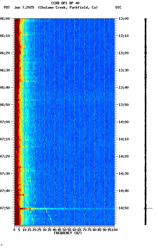Click the 06:40 PDT time label
Screen dimensions: 158x248
coord(5,88)
